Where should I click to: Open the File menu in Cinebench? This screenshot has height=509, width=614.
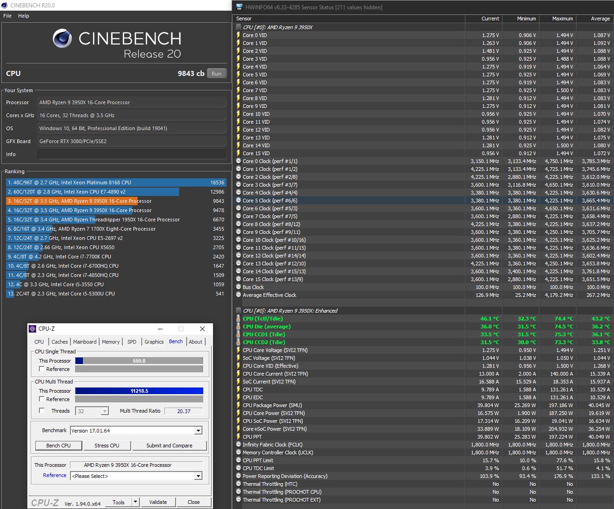click(x=7, y=16)
